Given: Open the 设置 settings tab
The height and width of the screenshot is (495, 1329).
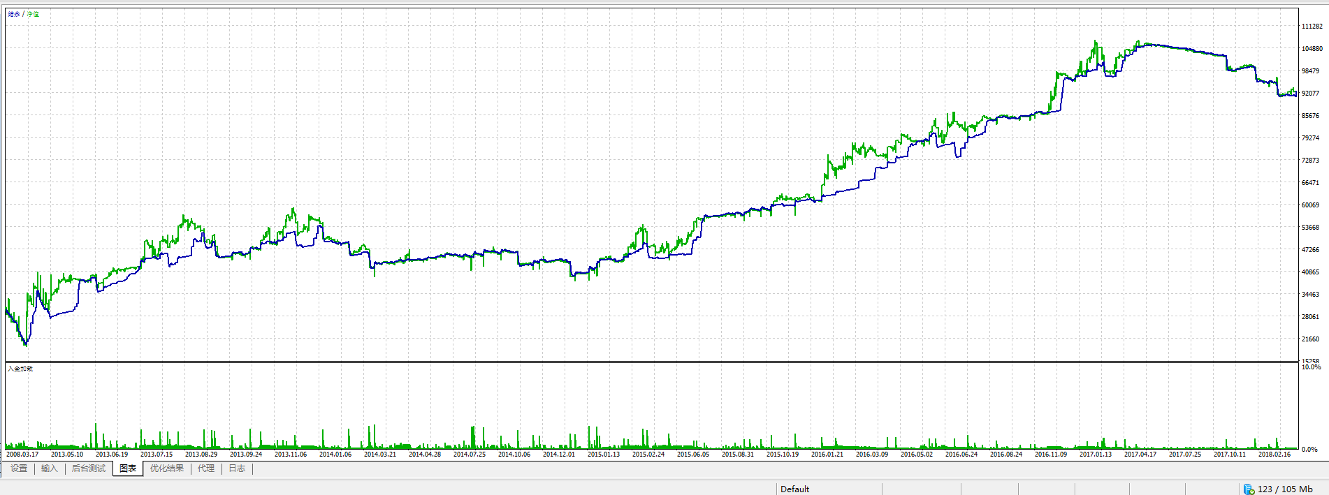Looking at the screenshot, I should point(19,468).
